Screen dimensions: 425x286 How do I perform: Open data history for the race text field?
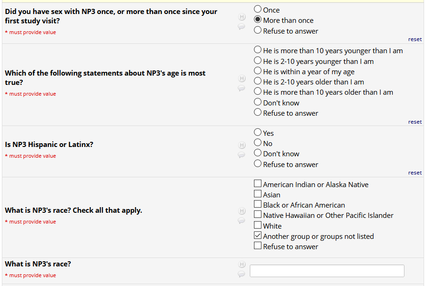[242, 265]
